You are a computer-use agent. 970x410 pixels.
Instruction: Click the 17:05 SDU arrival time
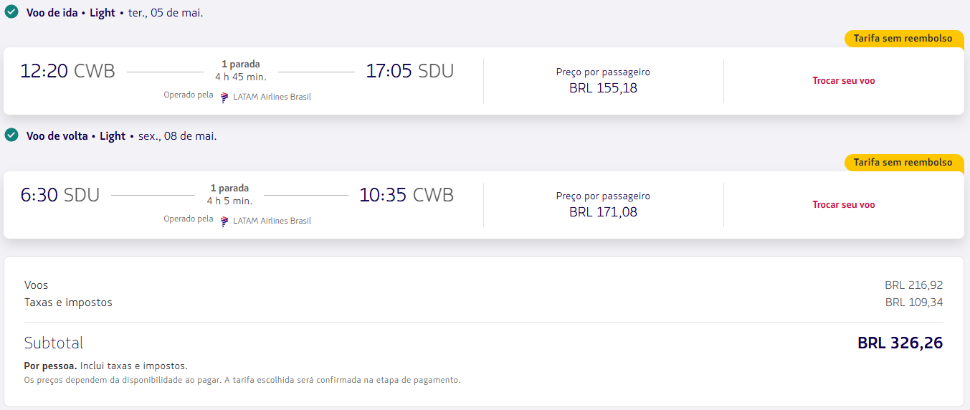tap(409, 71)
